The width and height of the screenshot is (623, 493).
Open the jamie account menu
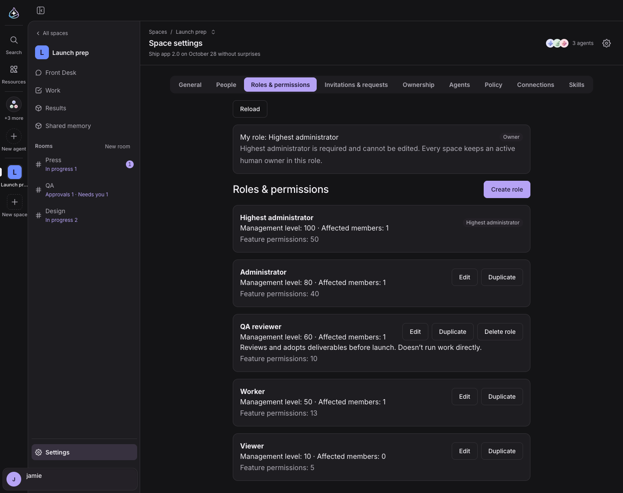70,479
